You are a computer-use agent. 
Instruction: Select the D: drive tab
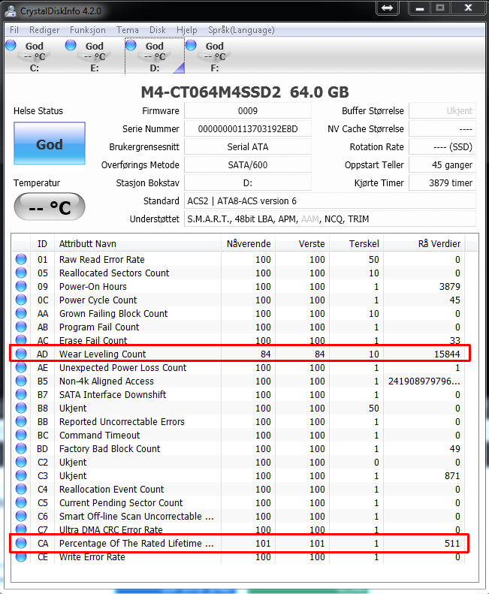(155, 56)
